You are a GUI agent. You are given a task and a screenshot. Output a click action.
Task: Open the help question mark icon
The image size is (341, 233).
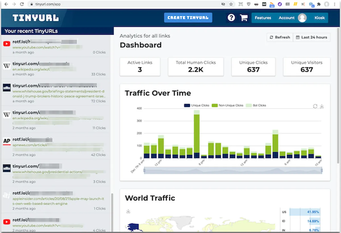[231, 18]
